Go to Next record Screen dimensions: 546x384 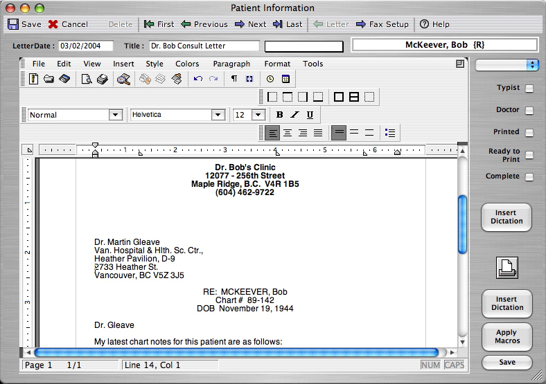coord(250,24)
